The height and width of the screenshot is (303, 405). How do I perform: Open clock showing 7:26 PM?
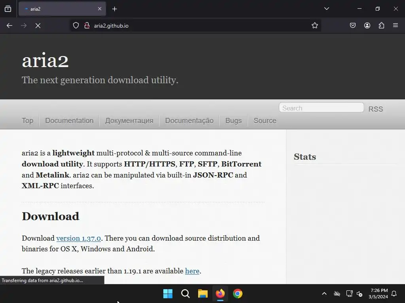tap(379, 294)
